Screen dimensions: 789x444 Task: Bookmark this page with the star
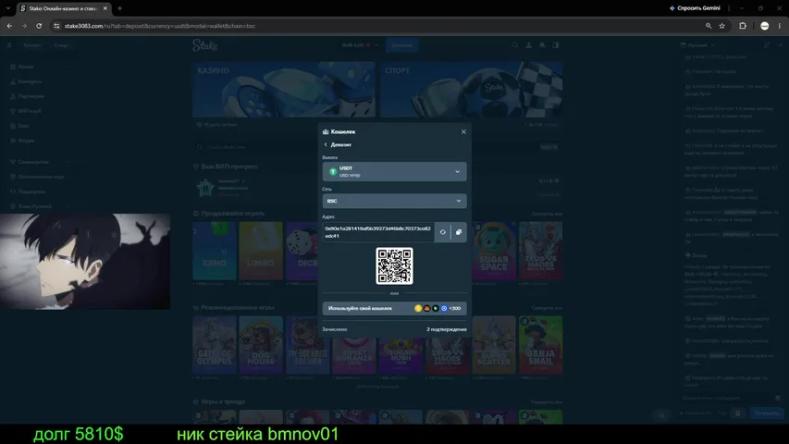(722, 26)
